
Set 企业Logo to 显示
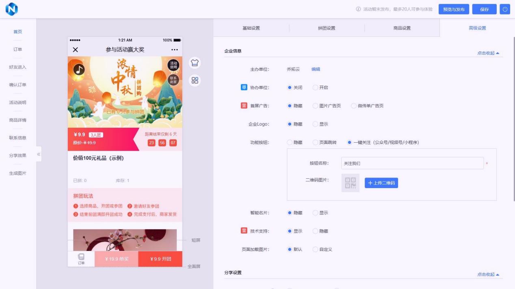(316, 124)
